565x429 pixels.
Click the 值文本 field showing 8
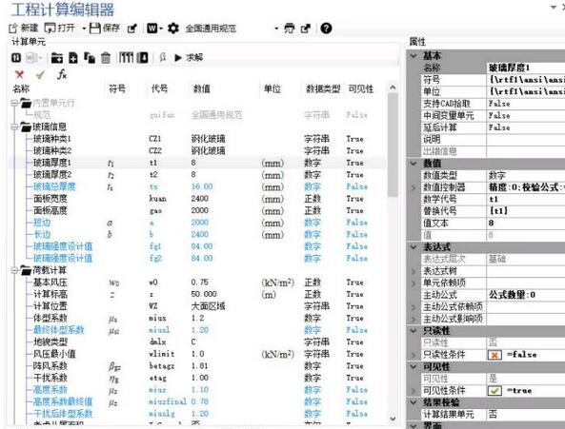pos(526,223)
